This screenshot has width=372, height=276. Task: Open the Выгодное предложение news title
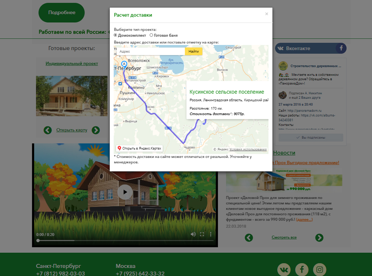(x=307, y=163)
